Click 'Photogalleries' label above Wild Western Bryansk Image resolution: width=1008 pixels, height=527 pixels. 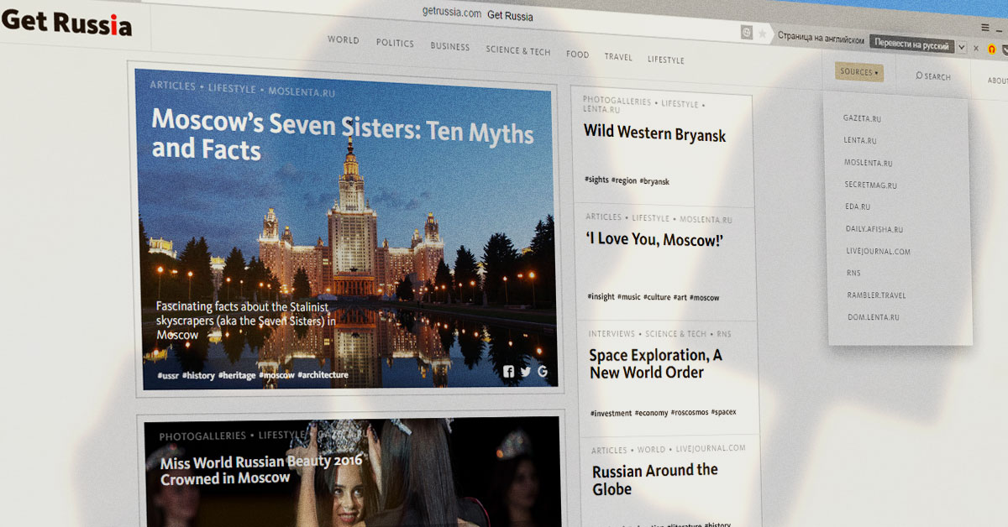[x=617, y=102]
